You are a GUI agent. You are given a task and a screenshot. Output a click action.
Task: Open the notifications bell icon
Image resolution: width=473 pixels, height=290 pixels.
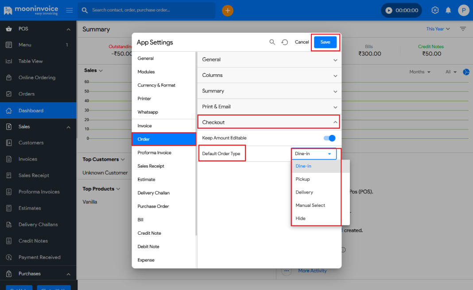coord(448,10)
